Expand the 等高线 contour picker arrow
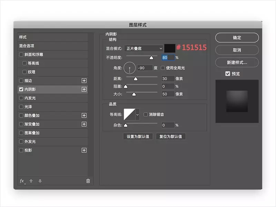The width and height of the screenshot is (276, 207). point(137,115)
